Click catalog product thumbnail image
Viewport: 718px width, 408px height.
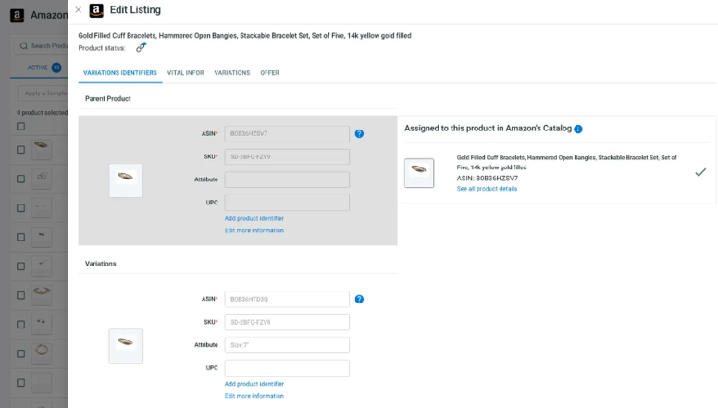click(x=419, y=173)
